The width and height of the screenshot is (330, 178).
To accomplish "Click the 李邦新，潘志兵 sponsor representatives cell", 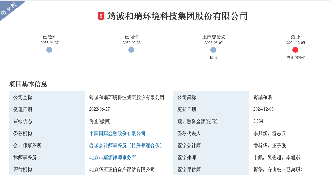I will tap(270, 133).
